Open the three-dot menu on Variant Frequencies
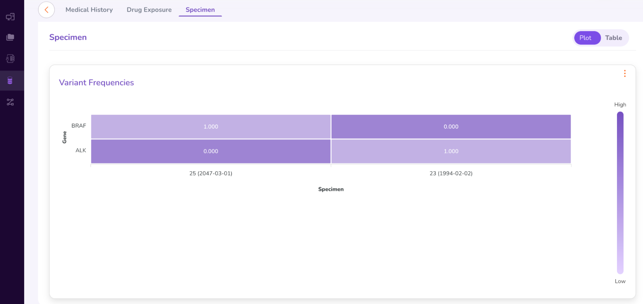 [625, 74]
